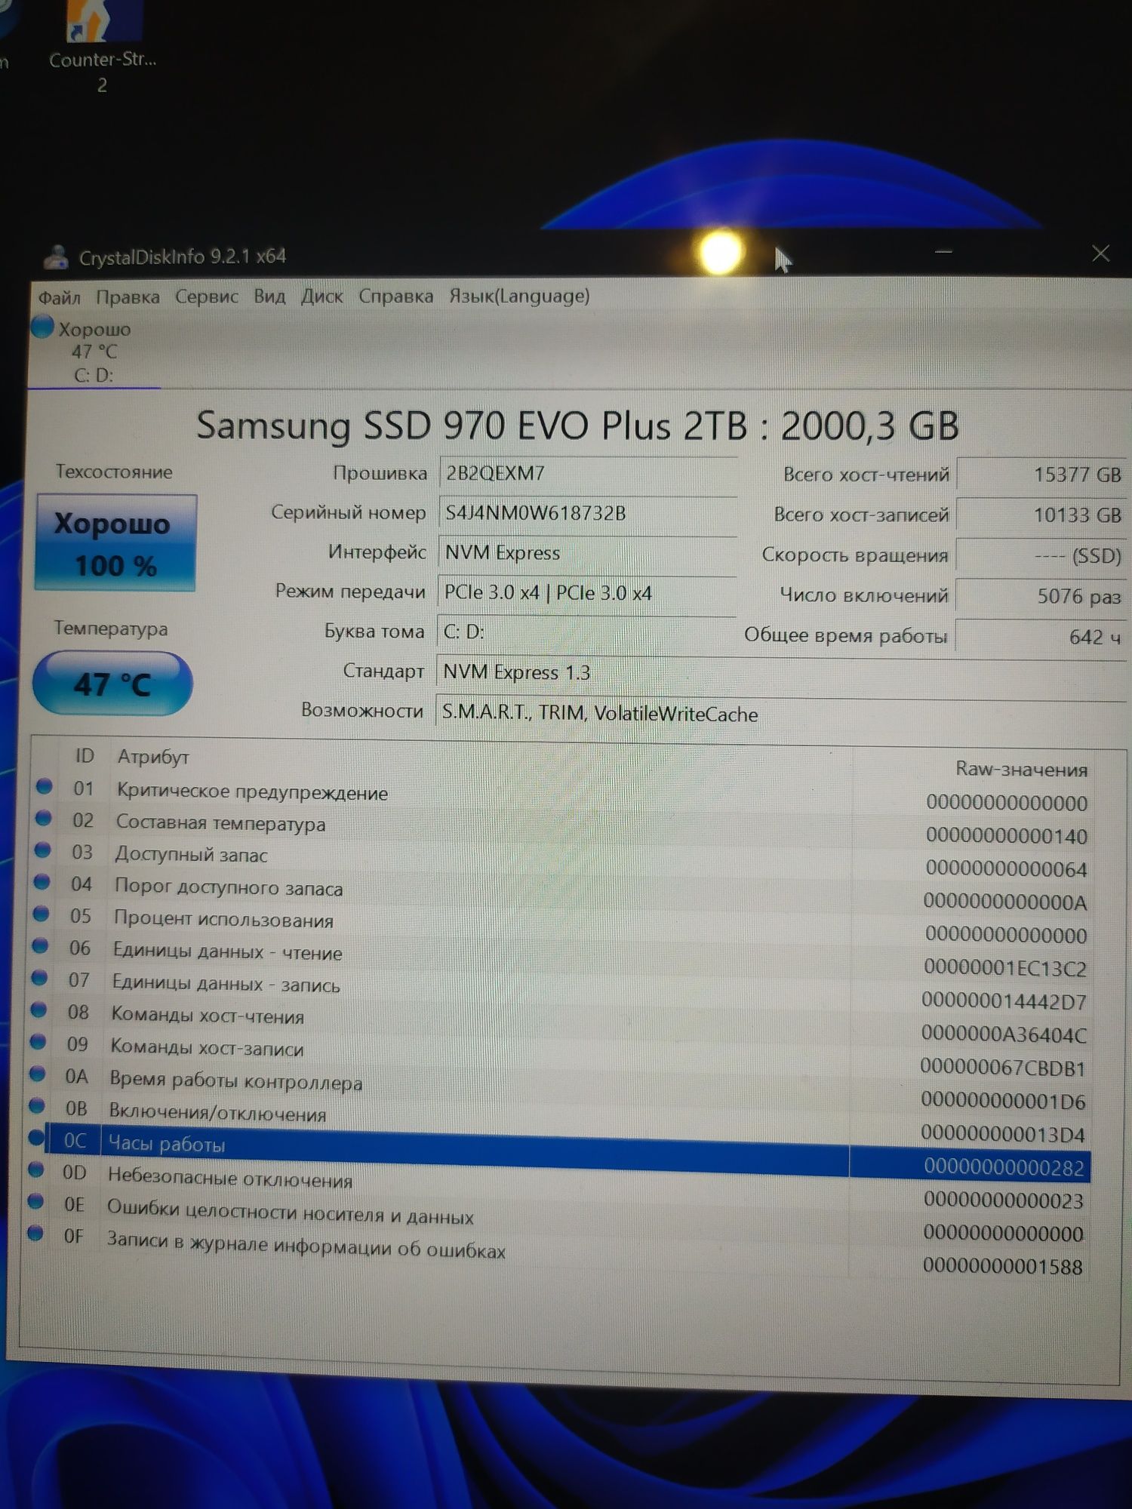Select the Время работы контроллера row
This screenshot has height=1509, width=1132.
(x=561, y=1088)
